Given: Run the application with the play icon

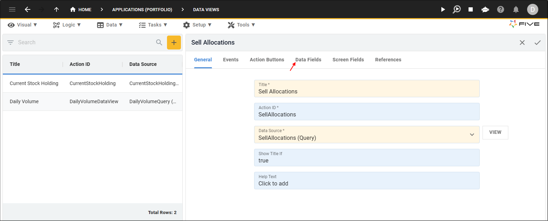Looking at the screenshot, I should tap(443, 9).
